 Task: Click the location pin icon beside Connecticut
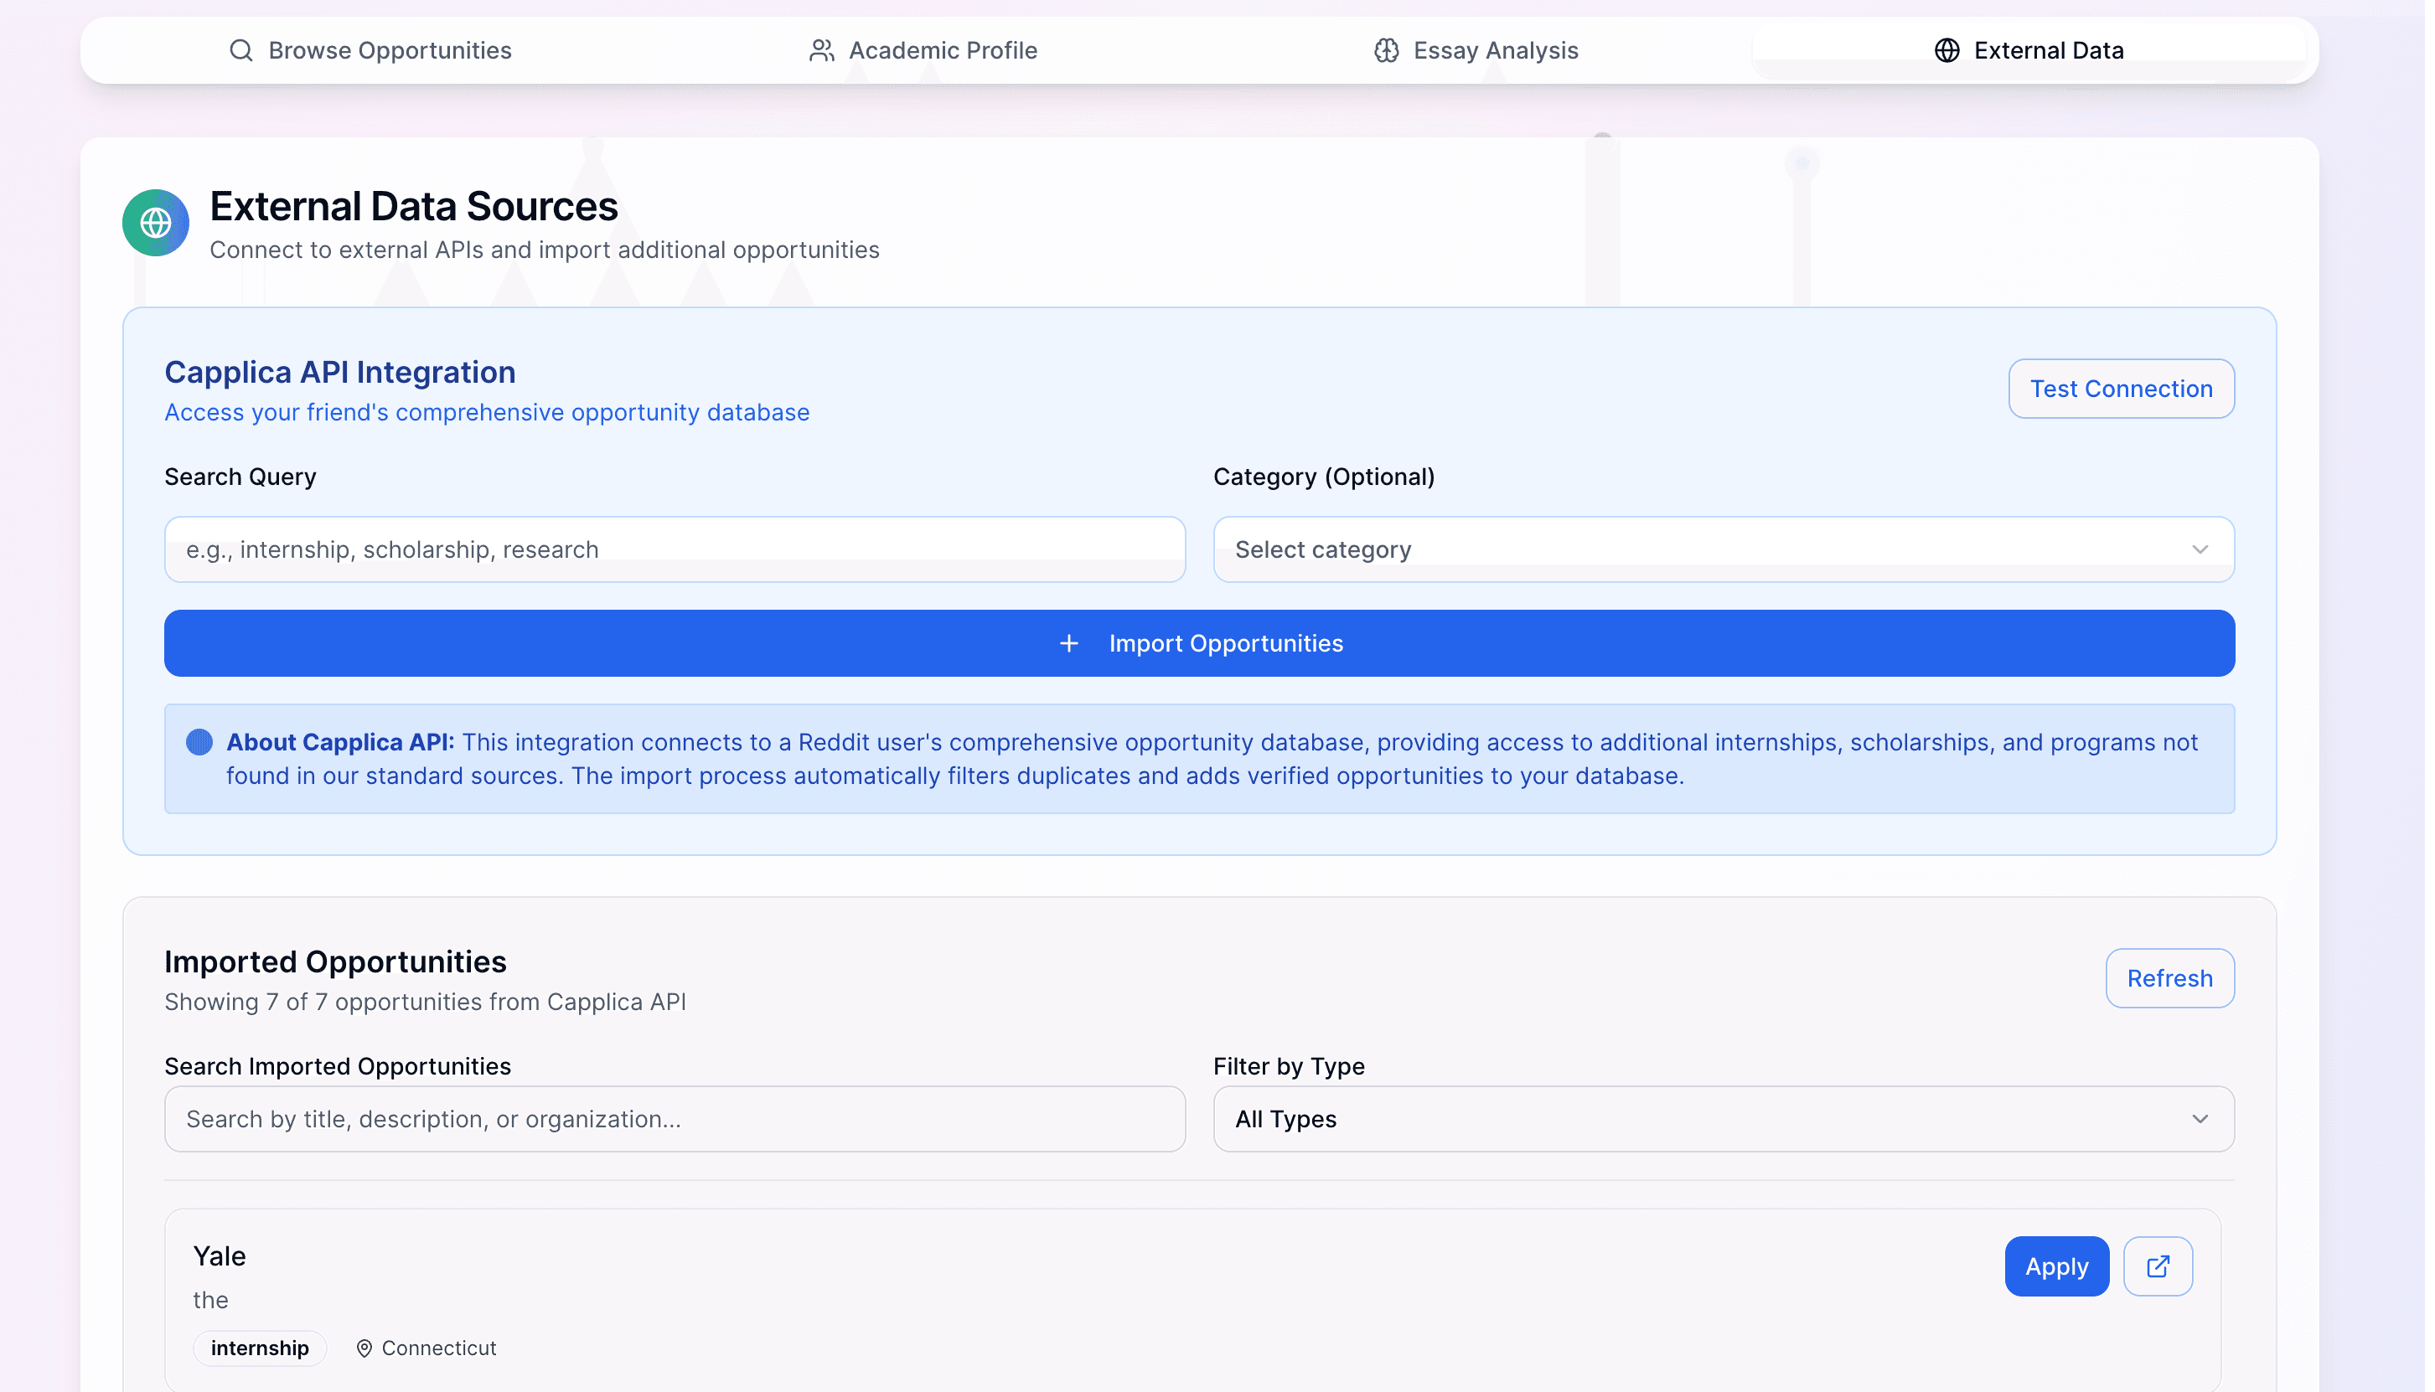(x=365, y=1349)
